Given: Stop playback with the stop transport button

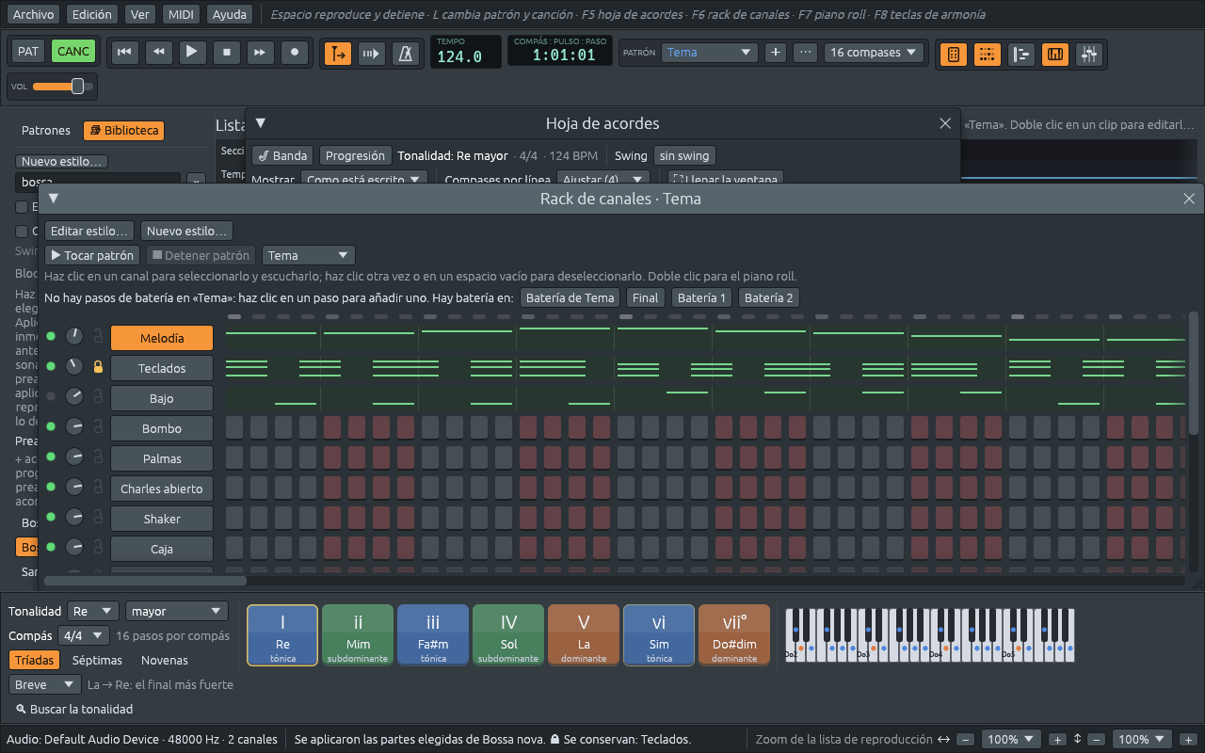Looking at the screenshot, I should pyautogui.click(x=226, y=53).
